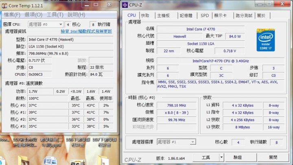
Task: Click the 插槽 value Socket 1150 LGA
Action: [x=201, y=43]
